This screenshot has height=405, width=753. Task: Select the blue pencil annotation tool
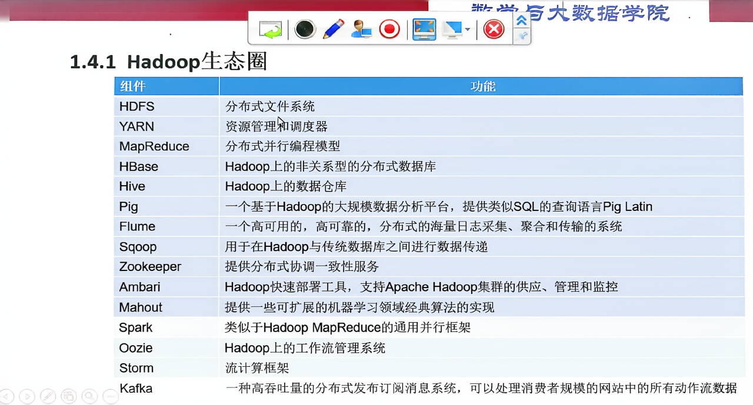click(x=333, y=29)
